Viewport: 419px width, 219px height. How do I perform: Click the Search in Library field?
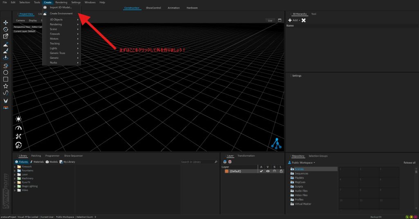point(197,162)
